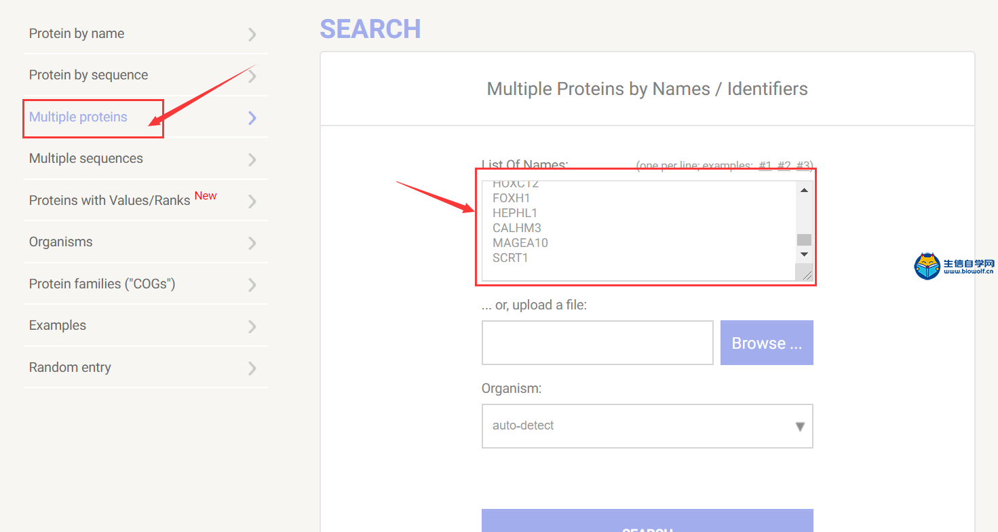Click chevron arrow beside Random entry

pyautogui.click(x=252, y=368)
